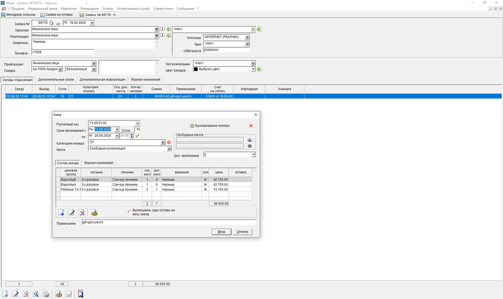
Task: Open the Источник lookup button
Action: point(247,37)
